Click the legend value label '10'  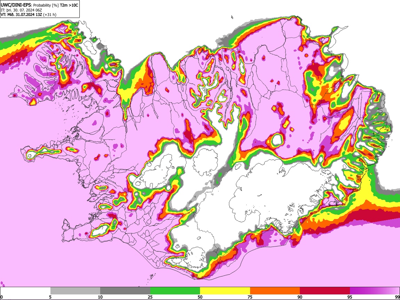pos(100,297)
